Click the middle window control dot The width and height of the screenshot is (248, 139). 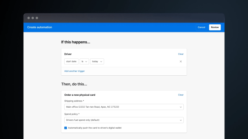(x=33, y=18)
